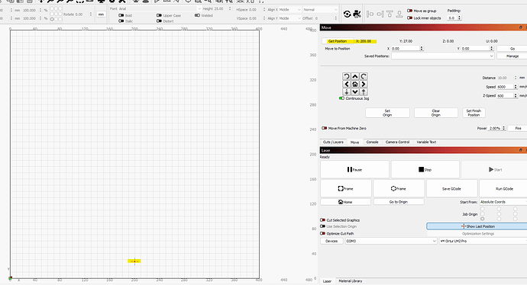The height and width of the screenshot is (285, 527).
Task: Jog the laser left with the left arrow
Action: (x=347, y=84)
